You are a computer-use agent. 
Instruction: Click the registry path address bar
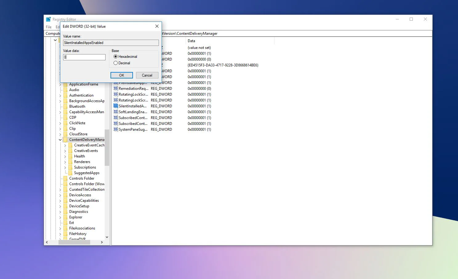tap(238, 34)
